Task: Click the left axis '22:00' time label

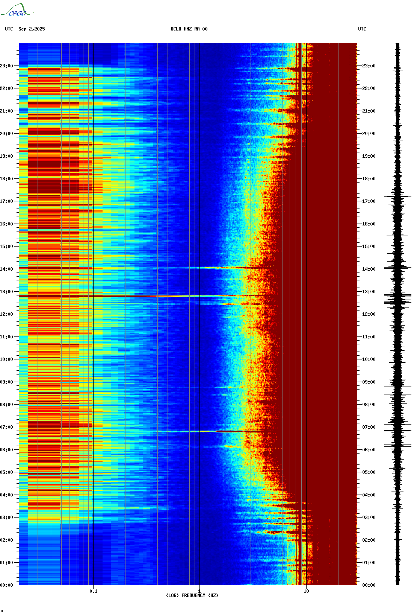Action: (6, 88)
